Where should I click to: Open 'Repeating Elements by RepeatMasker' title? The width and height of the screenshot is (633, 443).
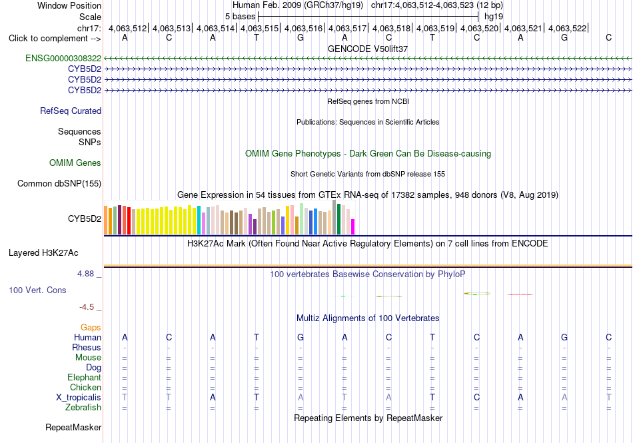(368, 418)
